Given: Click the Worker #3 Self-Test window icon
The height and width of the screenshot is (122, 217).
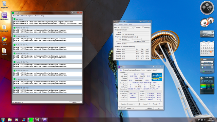Looking at the screenshot, I should point(14,45).
